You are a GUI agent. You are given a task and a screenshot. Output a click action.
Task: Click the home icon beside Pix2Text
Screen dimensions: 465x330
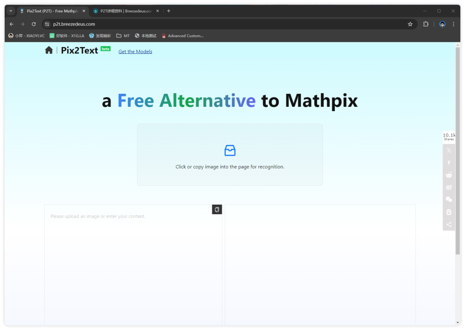tap(49, 50)
